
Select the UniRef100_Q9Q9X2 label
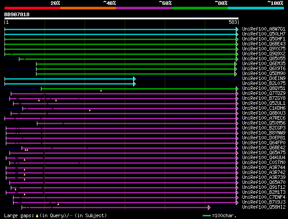tap(264, 54)
